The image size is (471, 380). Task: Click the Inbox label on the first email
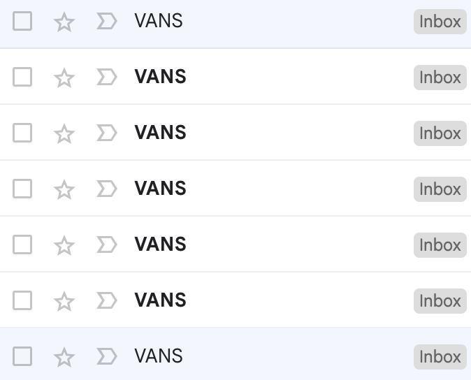(440, 22)
